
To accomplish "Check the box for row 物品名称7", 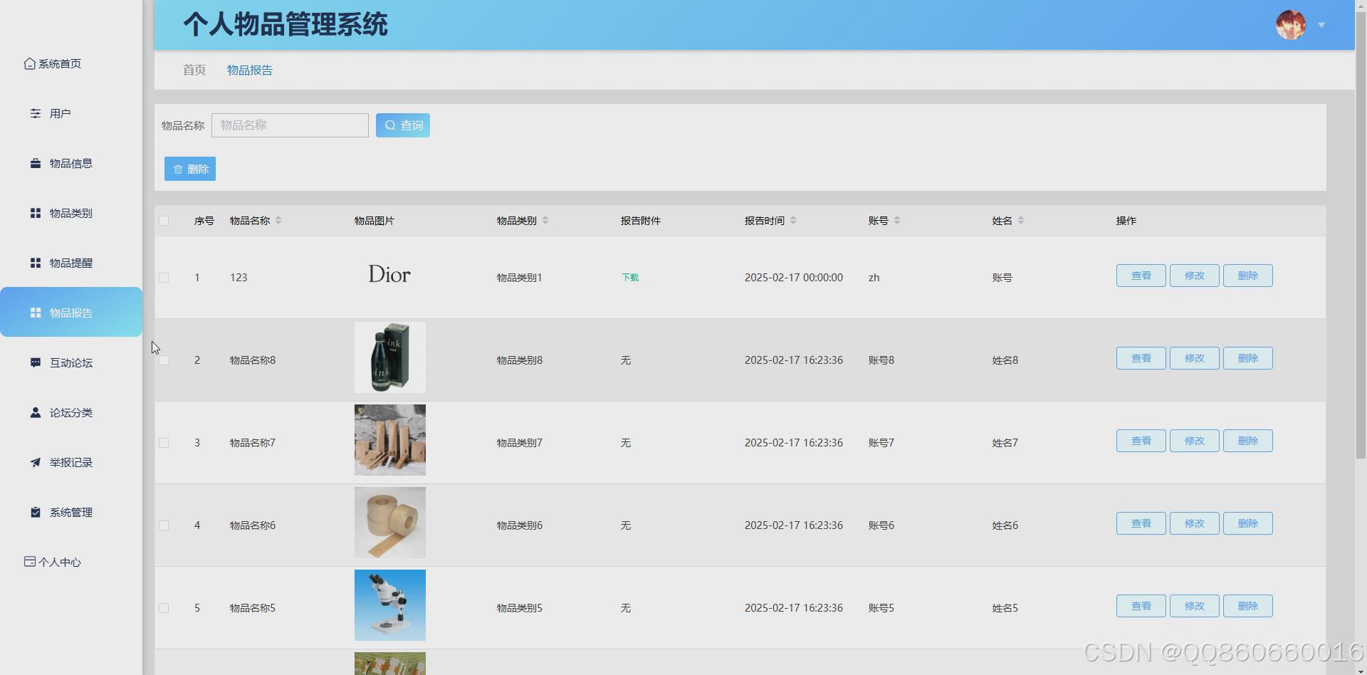I will [164, 443].
